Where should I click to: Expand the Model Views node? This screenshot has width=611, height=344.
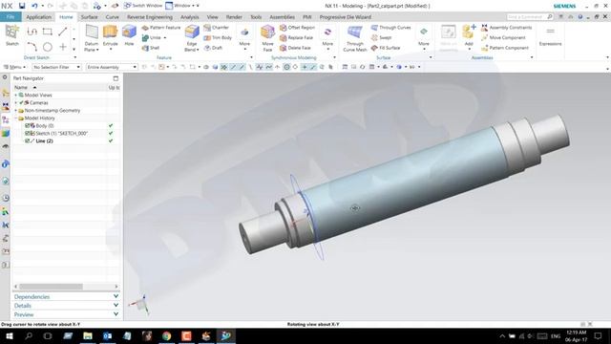(15, 96)
